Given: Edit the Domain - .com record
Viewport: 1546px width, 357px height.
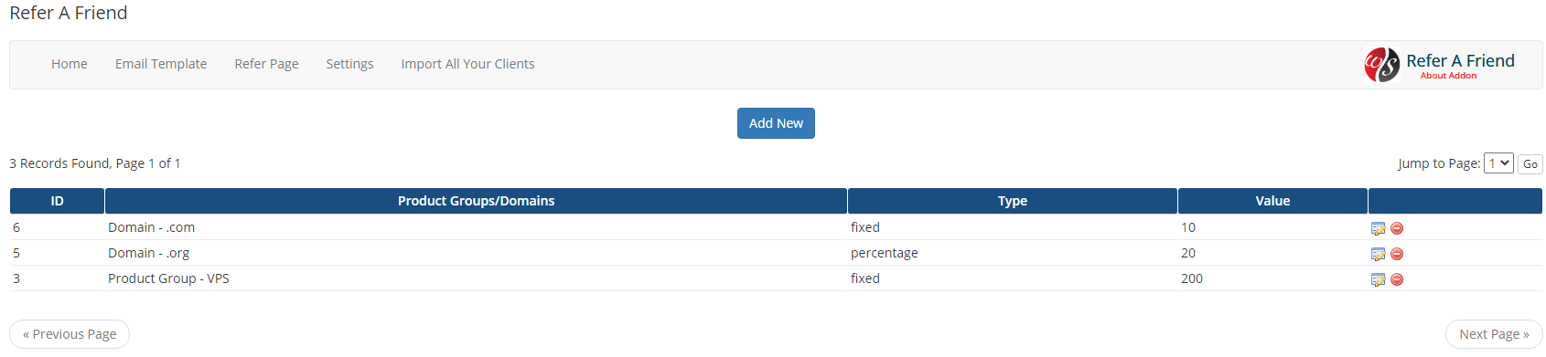Looking at the screenshot, I should click(x=1378, y=228).
